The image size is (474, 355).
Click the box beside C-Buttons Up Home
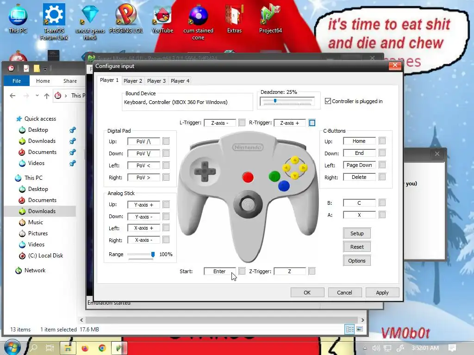click(382, 141)
